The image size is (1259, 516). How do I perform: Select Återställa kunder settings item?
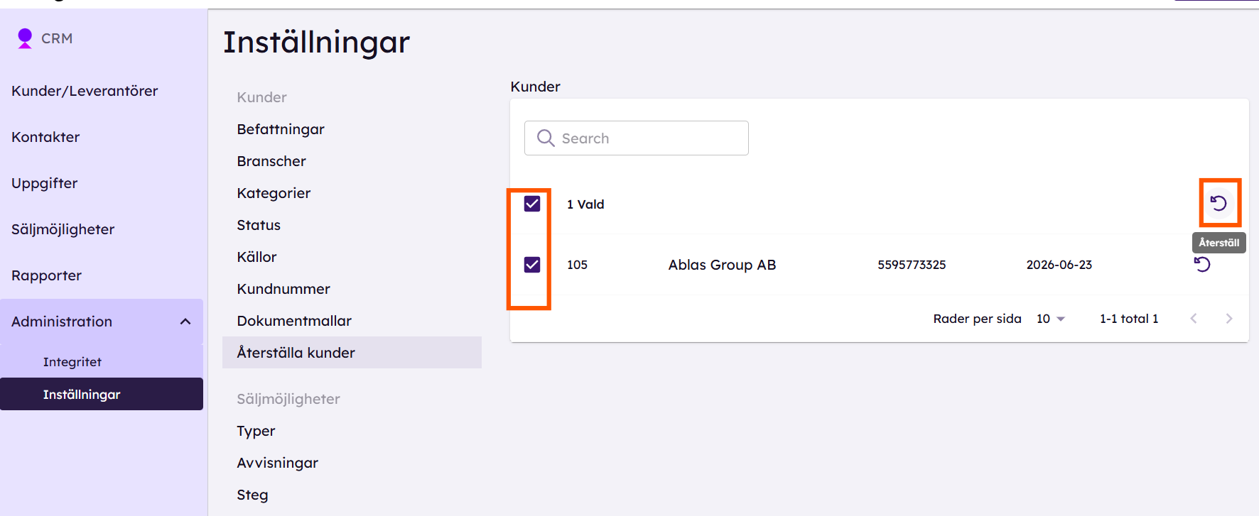352,353
